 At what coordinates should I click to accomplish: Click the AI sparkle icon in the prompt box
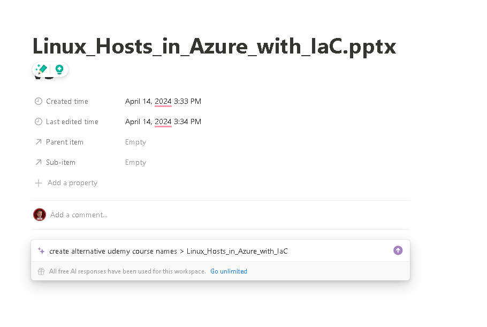tap(41, 250)
